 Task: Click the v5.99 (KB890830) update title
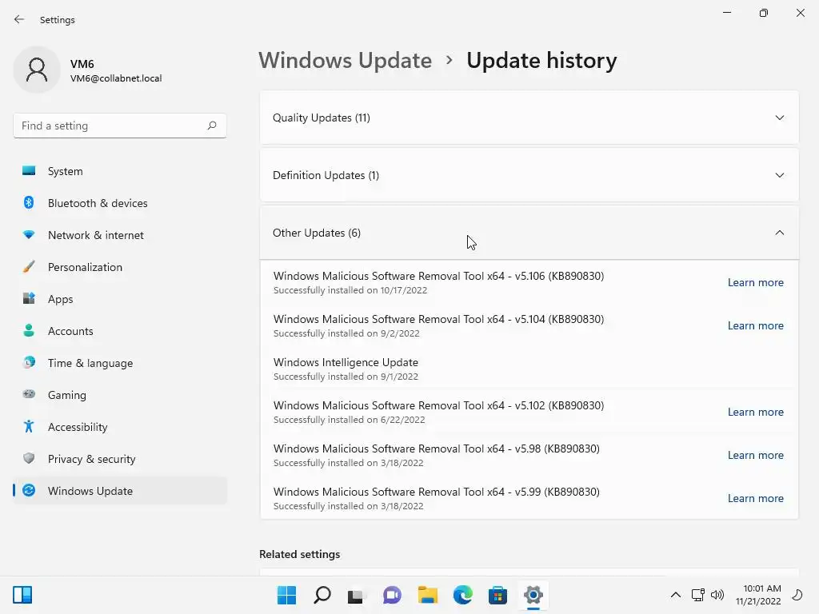[436, 492]
